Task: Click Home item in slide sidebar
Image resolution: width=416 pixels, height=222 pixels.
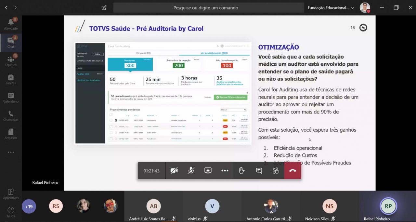Action: tap(90, 68)
